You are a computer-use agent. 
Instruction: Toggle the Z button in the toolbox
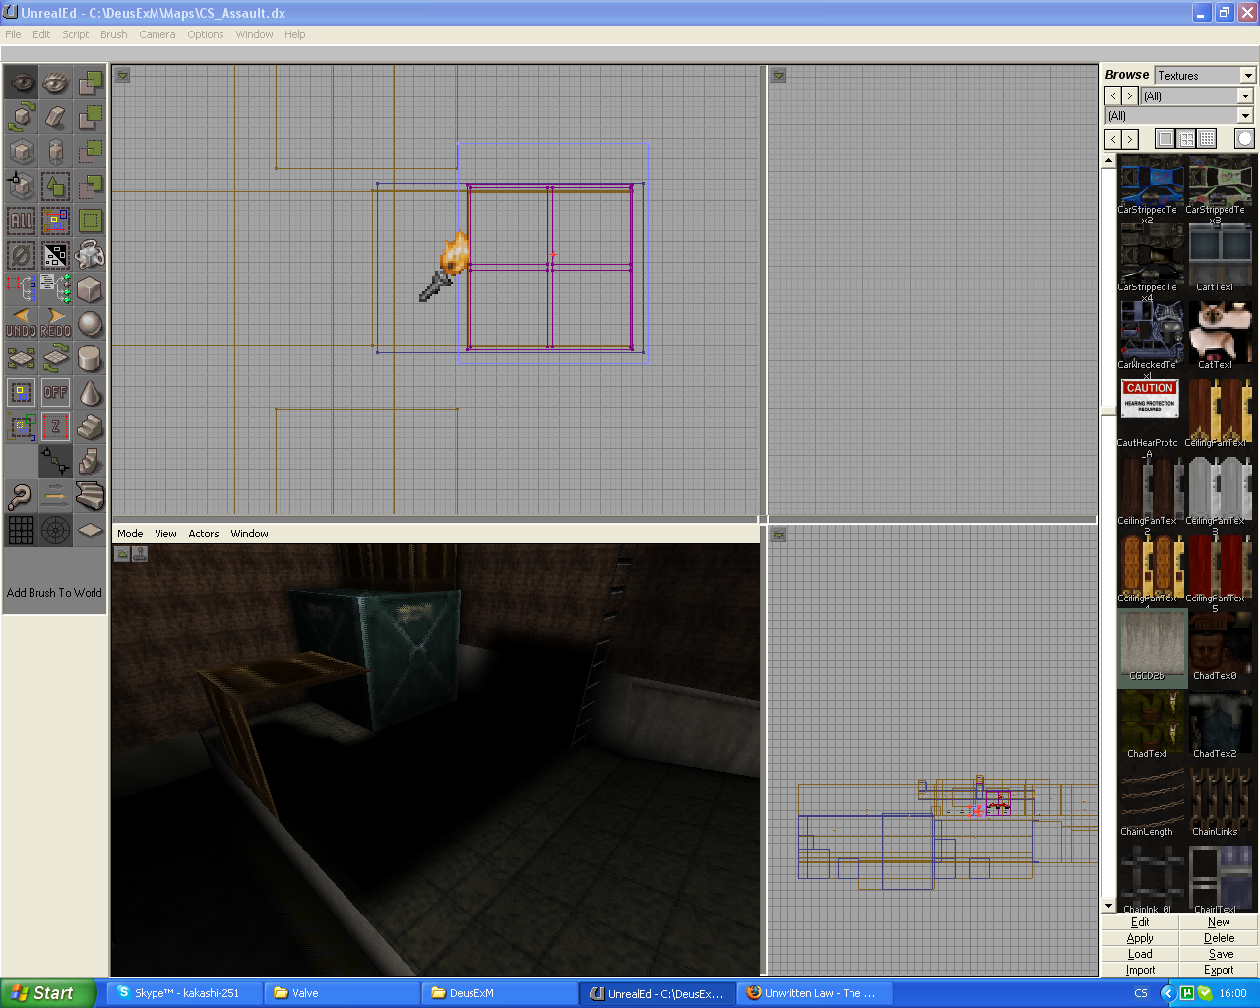pyautogui.click(x=56, y=427)
